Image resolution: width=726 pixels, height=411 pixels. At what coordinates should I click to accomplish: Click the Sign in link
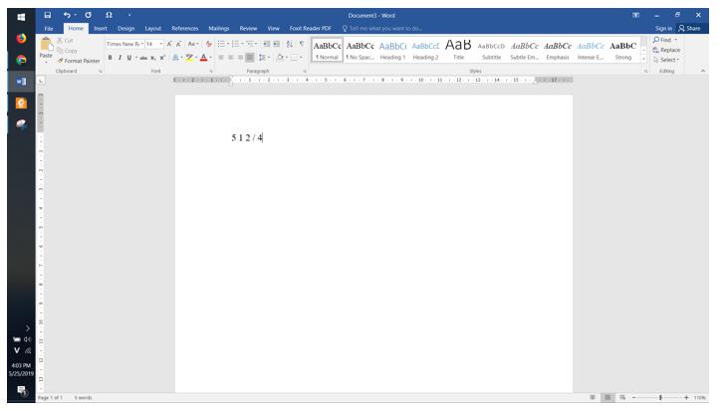click(x=663, y=29)
